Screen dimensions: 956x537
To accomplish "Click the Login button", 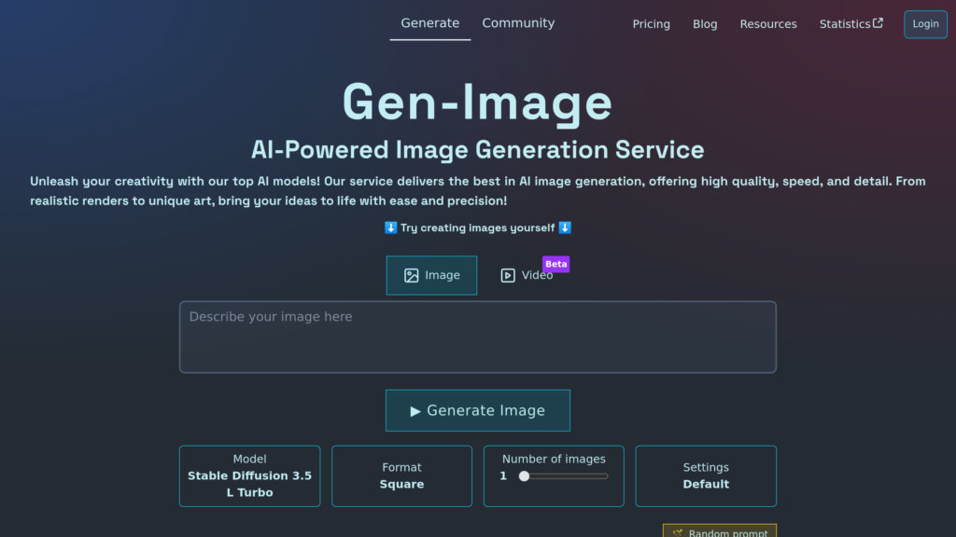I will click(925, 24).
